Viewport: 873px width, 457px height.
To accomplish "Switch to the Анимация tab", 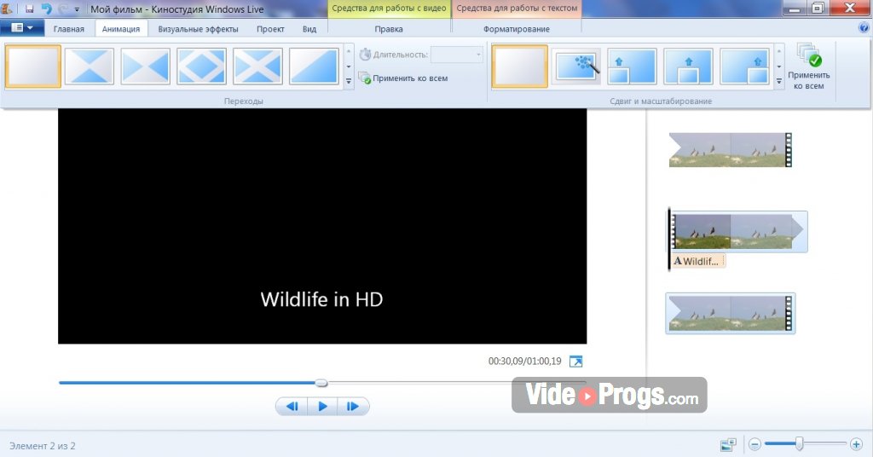I will 121,29.
